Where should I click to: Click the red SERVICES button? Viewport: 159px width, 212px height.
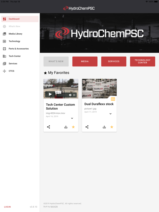click(x=114, y=61)
